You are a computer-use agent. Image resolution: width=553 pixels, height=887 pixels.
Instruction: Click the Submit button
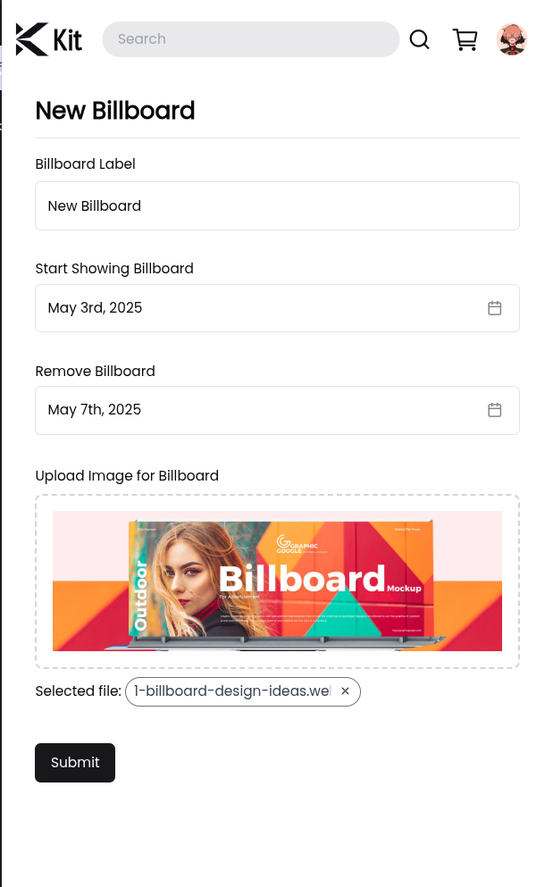click(x=75, y=763)
